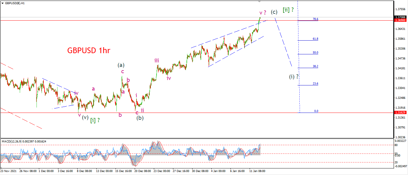
Task: Click the 1.37088 current price tag
Action: click(400, 17)
